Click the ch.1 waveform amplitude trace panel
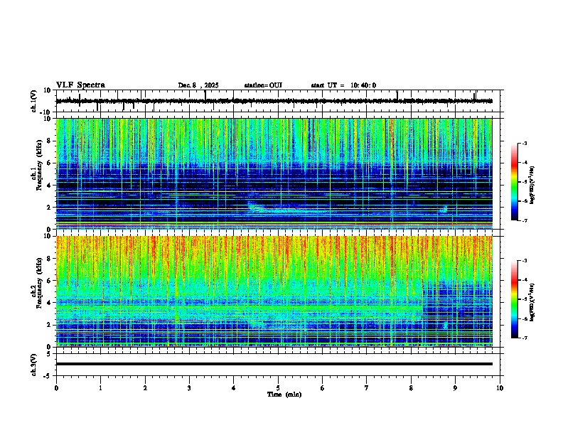Image resolution: width=563 pixels, height=435 pixels. pyautogui.click(x=279, y=101)
